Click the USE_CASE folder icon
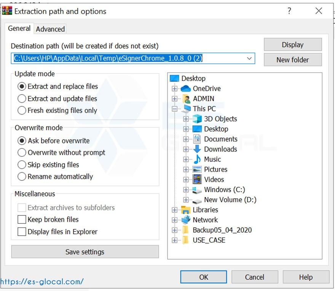 click(186, 240)
